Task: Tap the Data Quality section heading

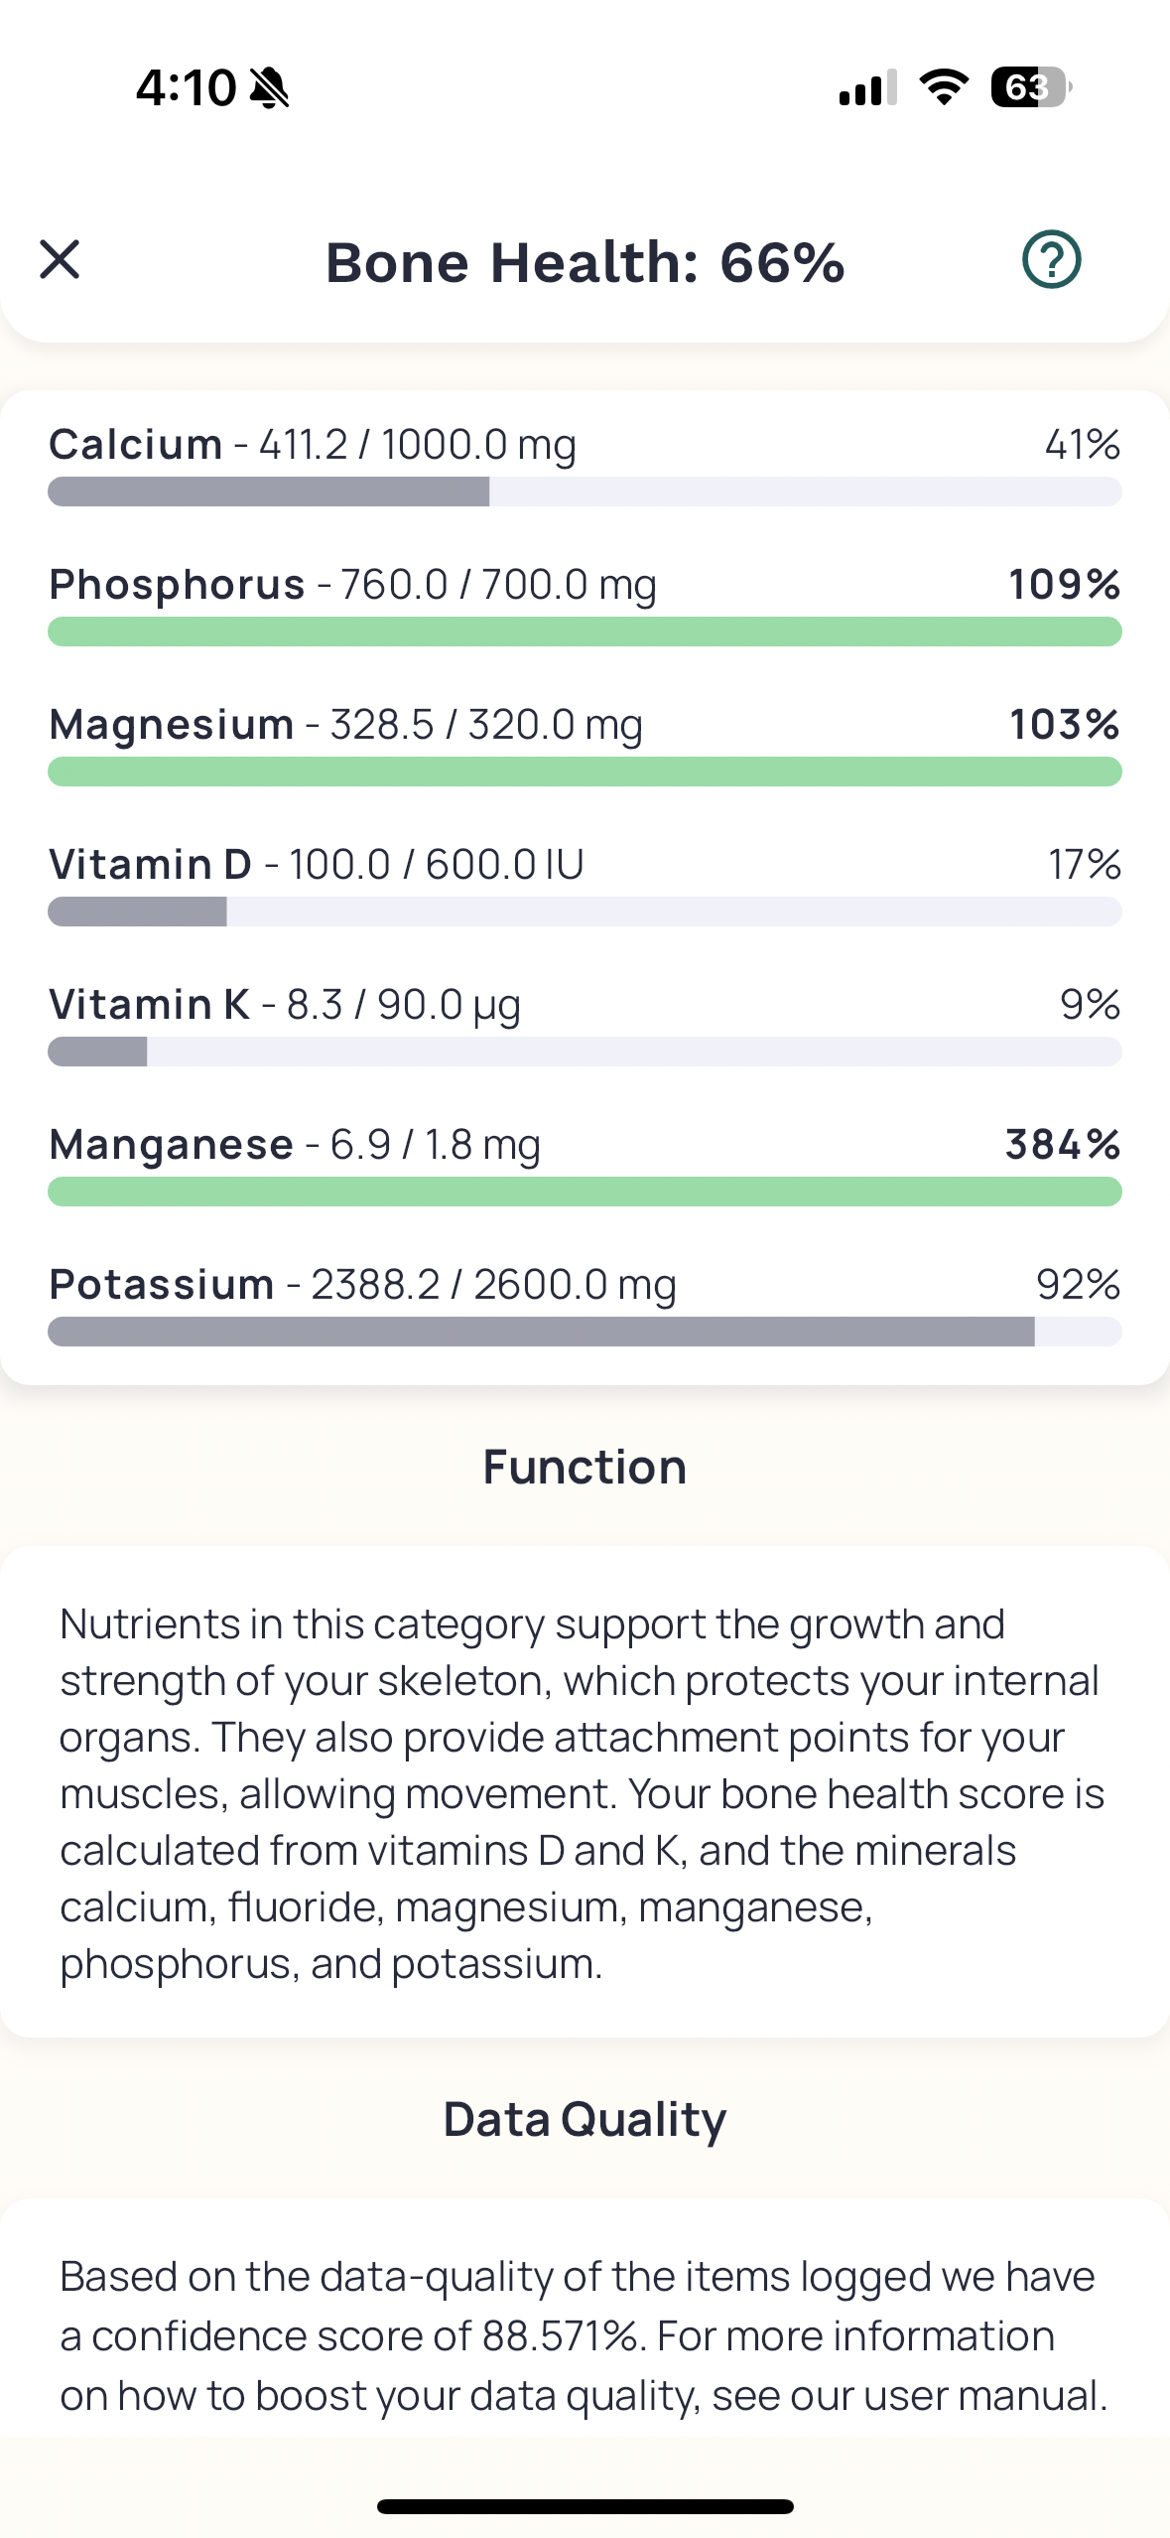Action: [585, 2119]
